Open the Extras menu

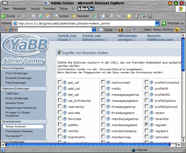point(64,9)
